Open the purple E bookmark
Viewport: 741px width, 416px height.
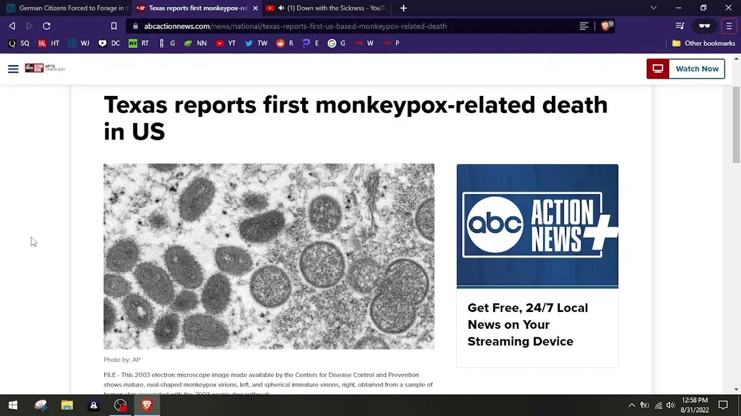310,43
